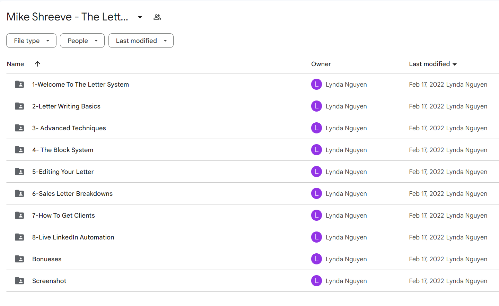The width and height of the screenshot is (499, 306).
Task: Open the File type filter dropdown
Action: (31, 41)
